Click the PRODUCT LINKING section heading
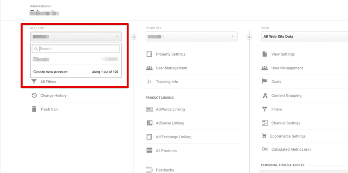Screen dimensions: 348x173 (160, 97)
